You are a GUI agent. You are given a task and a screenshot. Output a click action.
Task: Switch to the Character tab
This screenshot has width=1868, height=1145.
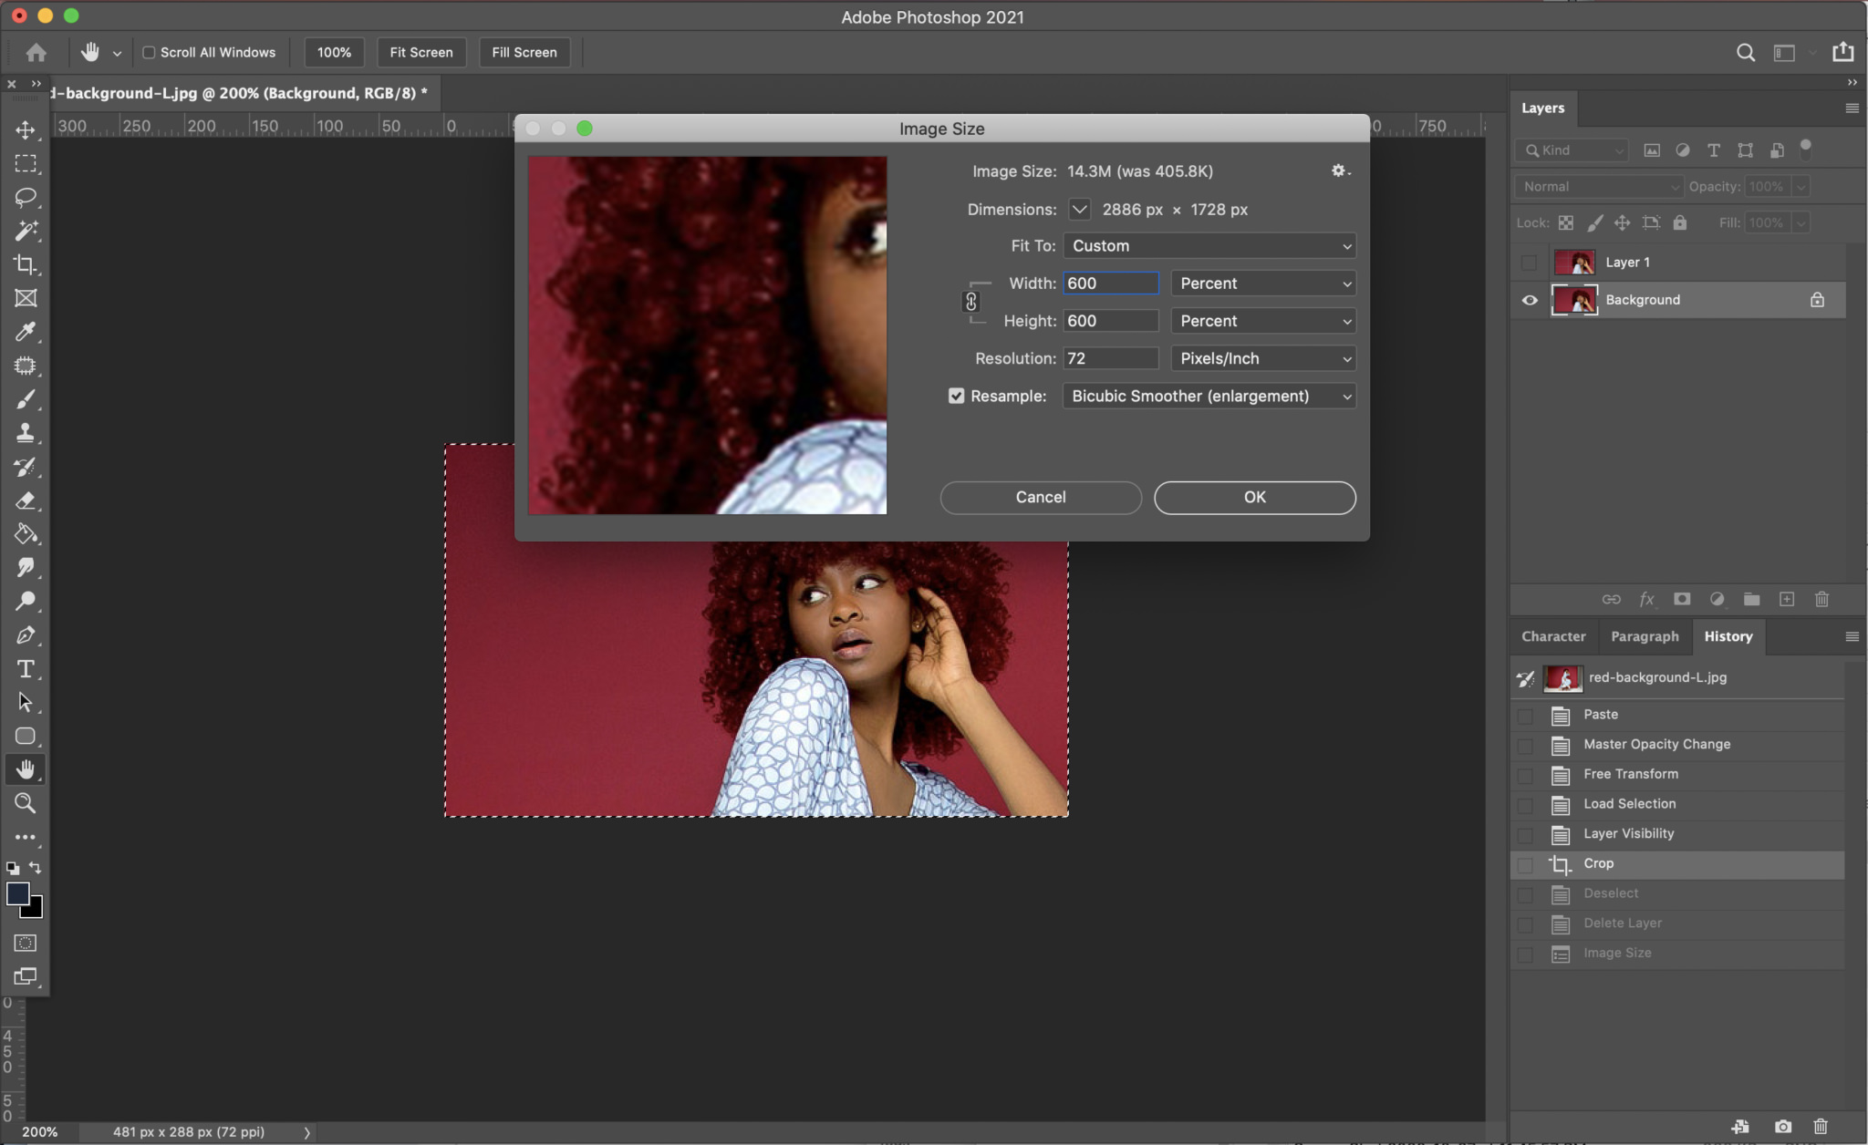pyautogui.click(x=1552, y=636)
